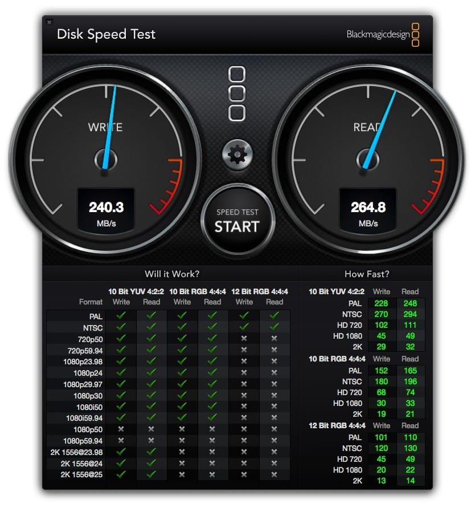Click the 12 Bit RGB 2K write value 13
Viewport: 475px width, 512px height.
point(382,481)
